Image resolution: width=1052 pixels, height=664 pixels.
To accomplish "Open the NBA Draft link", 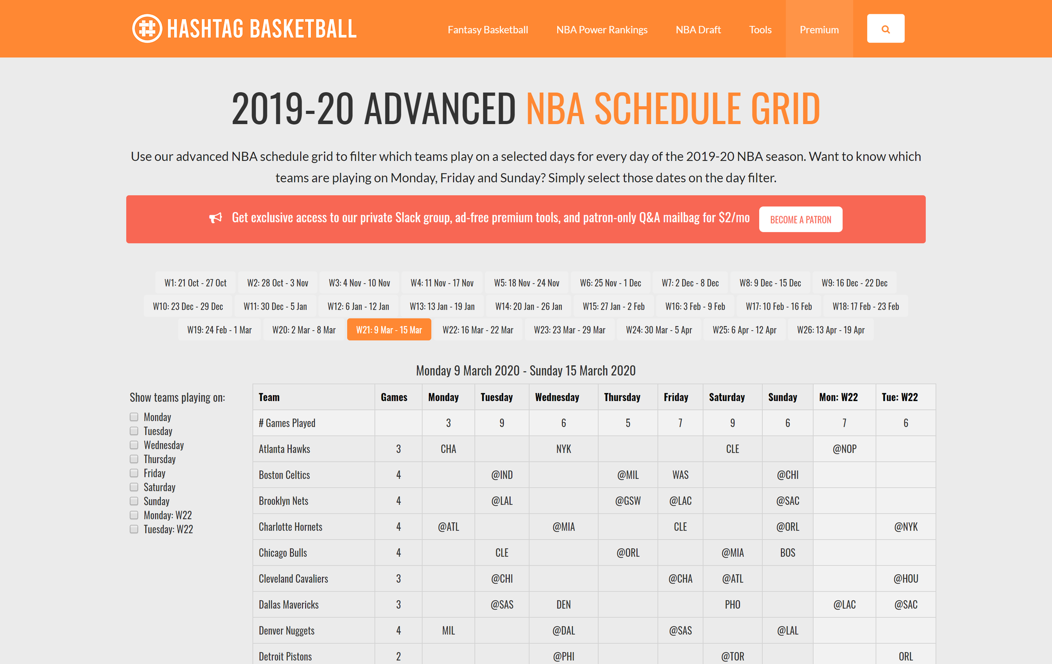I will click(x=698, y=30).
